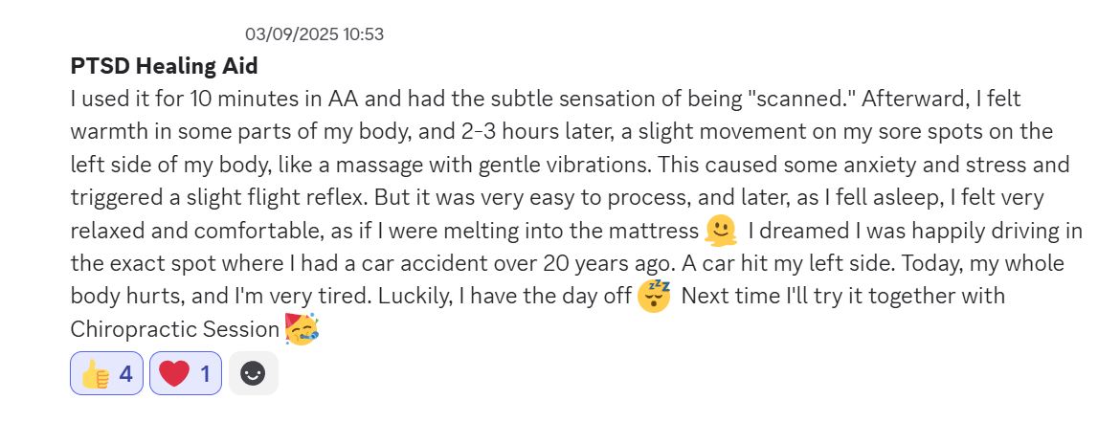Click the party face emoji
1098x422 pixels.
[x=302, y=329]
